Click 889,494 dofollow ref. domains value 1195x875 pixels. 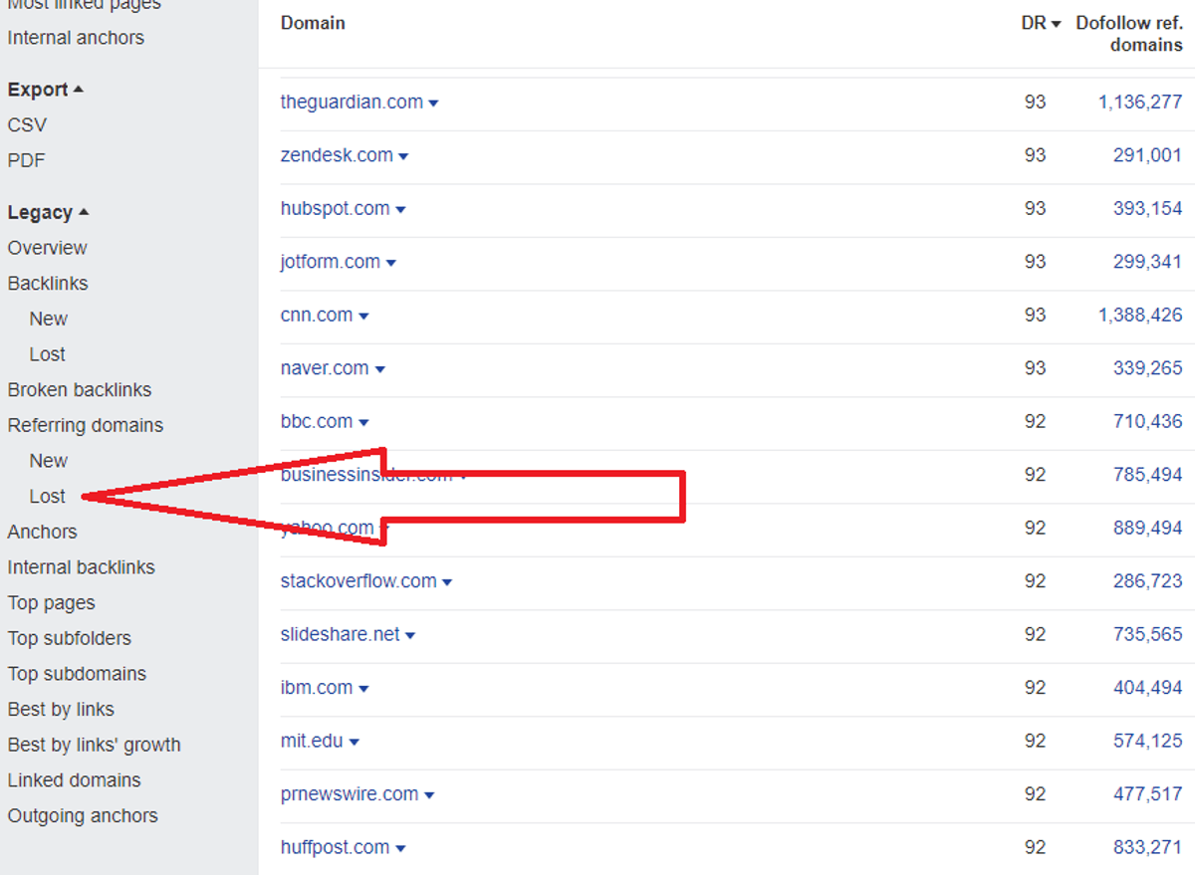coord(1148,529)
